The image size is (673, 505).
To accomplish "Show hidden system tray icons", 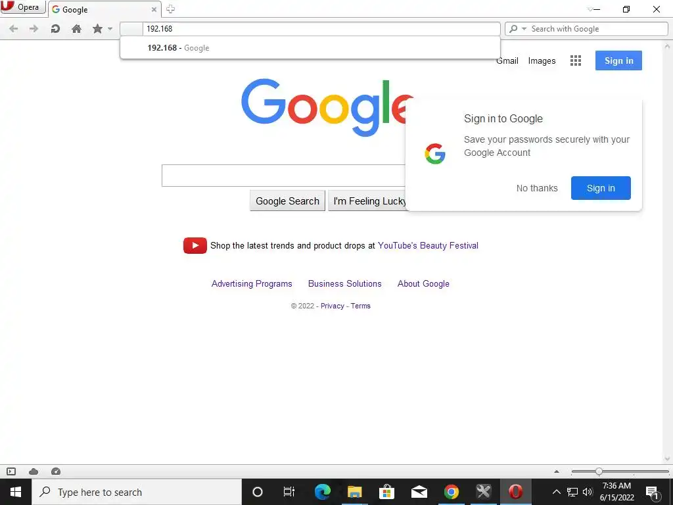I will point(556,492).
